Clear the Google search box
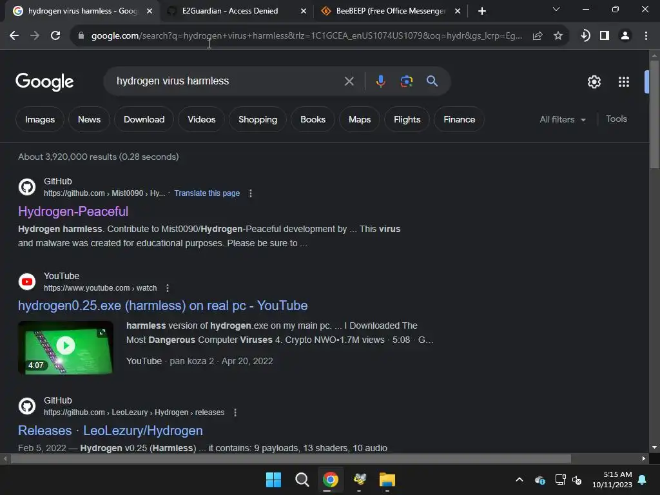 point(349,81)
